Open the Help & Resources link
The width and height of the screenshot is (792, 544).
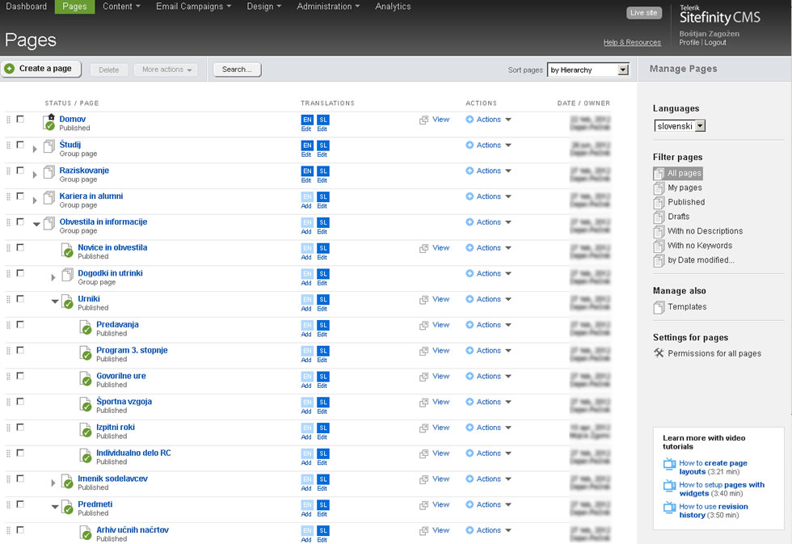click(631, 42)
